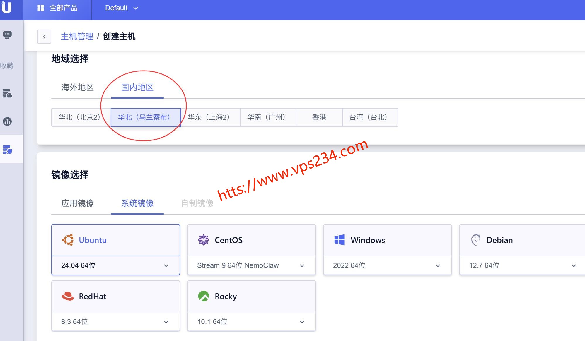
Task: Open the network topology sidebar icon
Action: click(x=7, y=121)
